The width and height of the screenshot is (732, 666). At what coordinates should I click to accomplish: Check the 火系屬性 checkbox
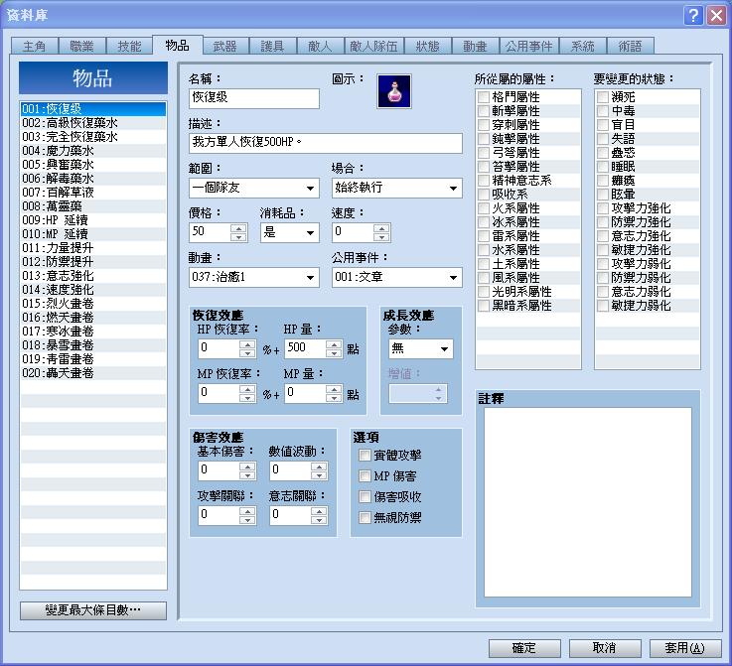click(x=483, y=208)
